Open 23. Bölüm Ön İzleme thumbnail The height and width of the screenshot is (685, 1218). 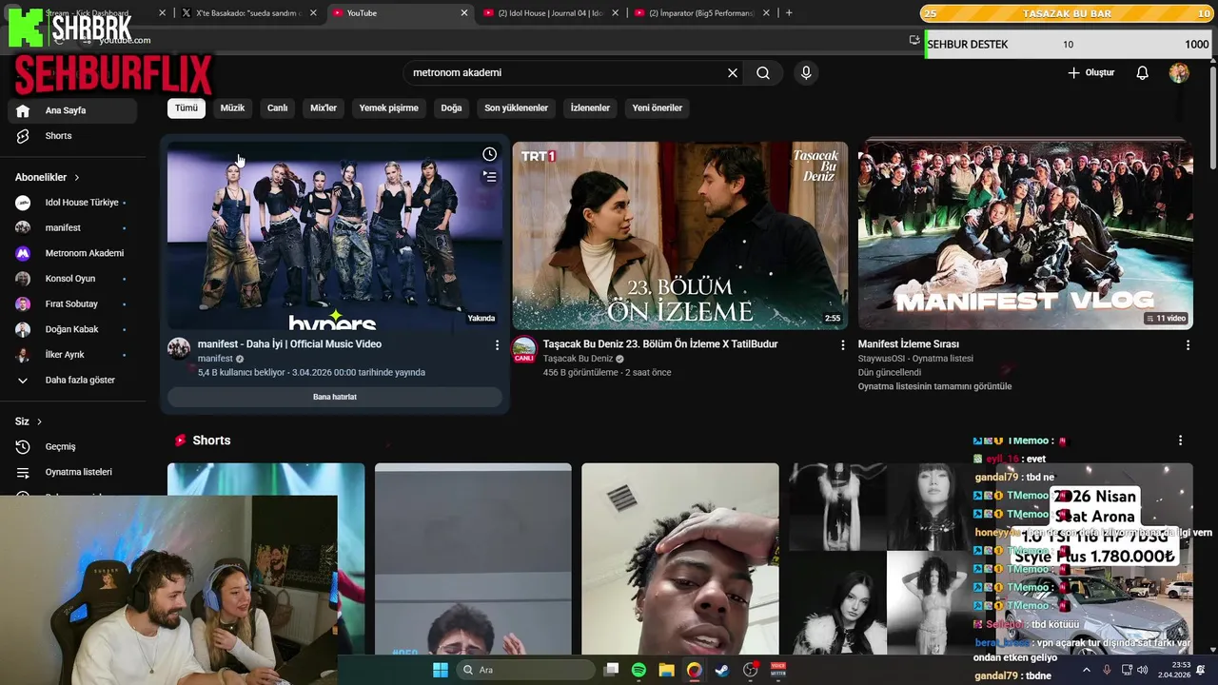(679, 235)
